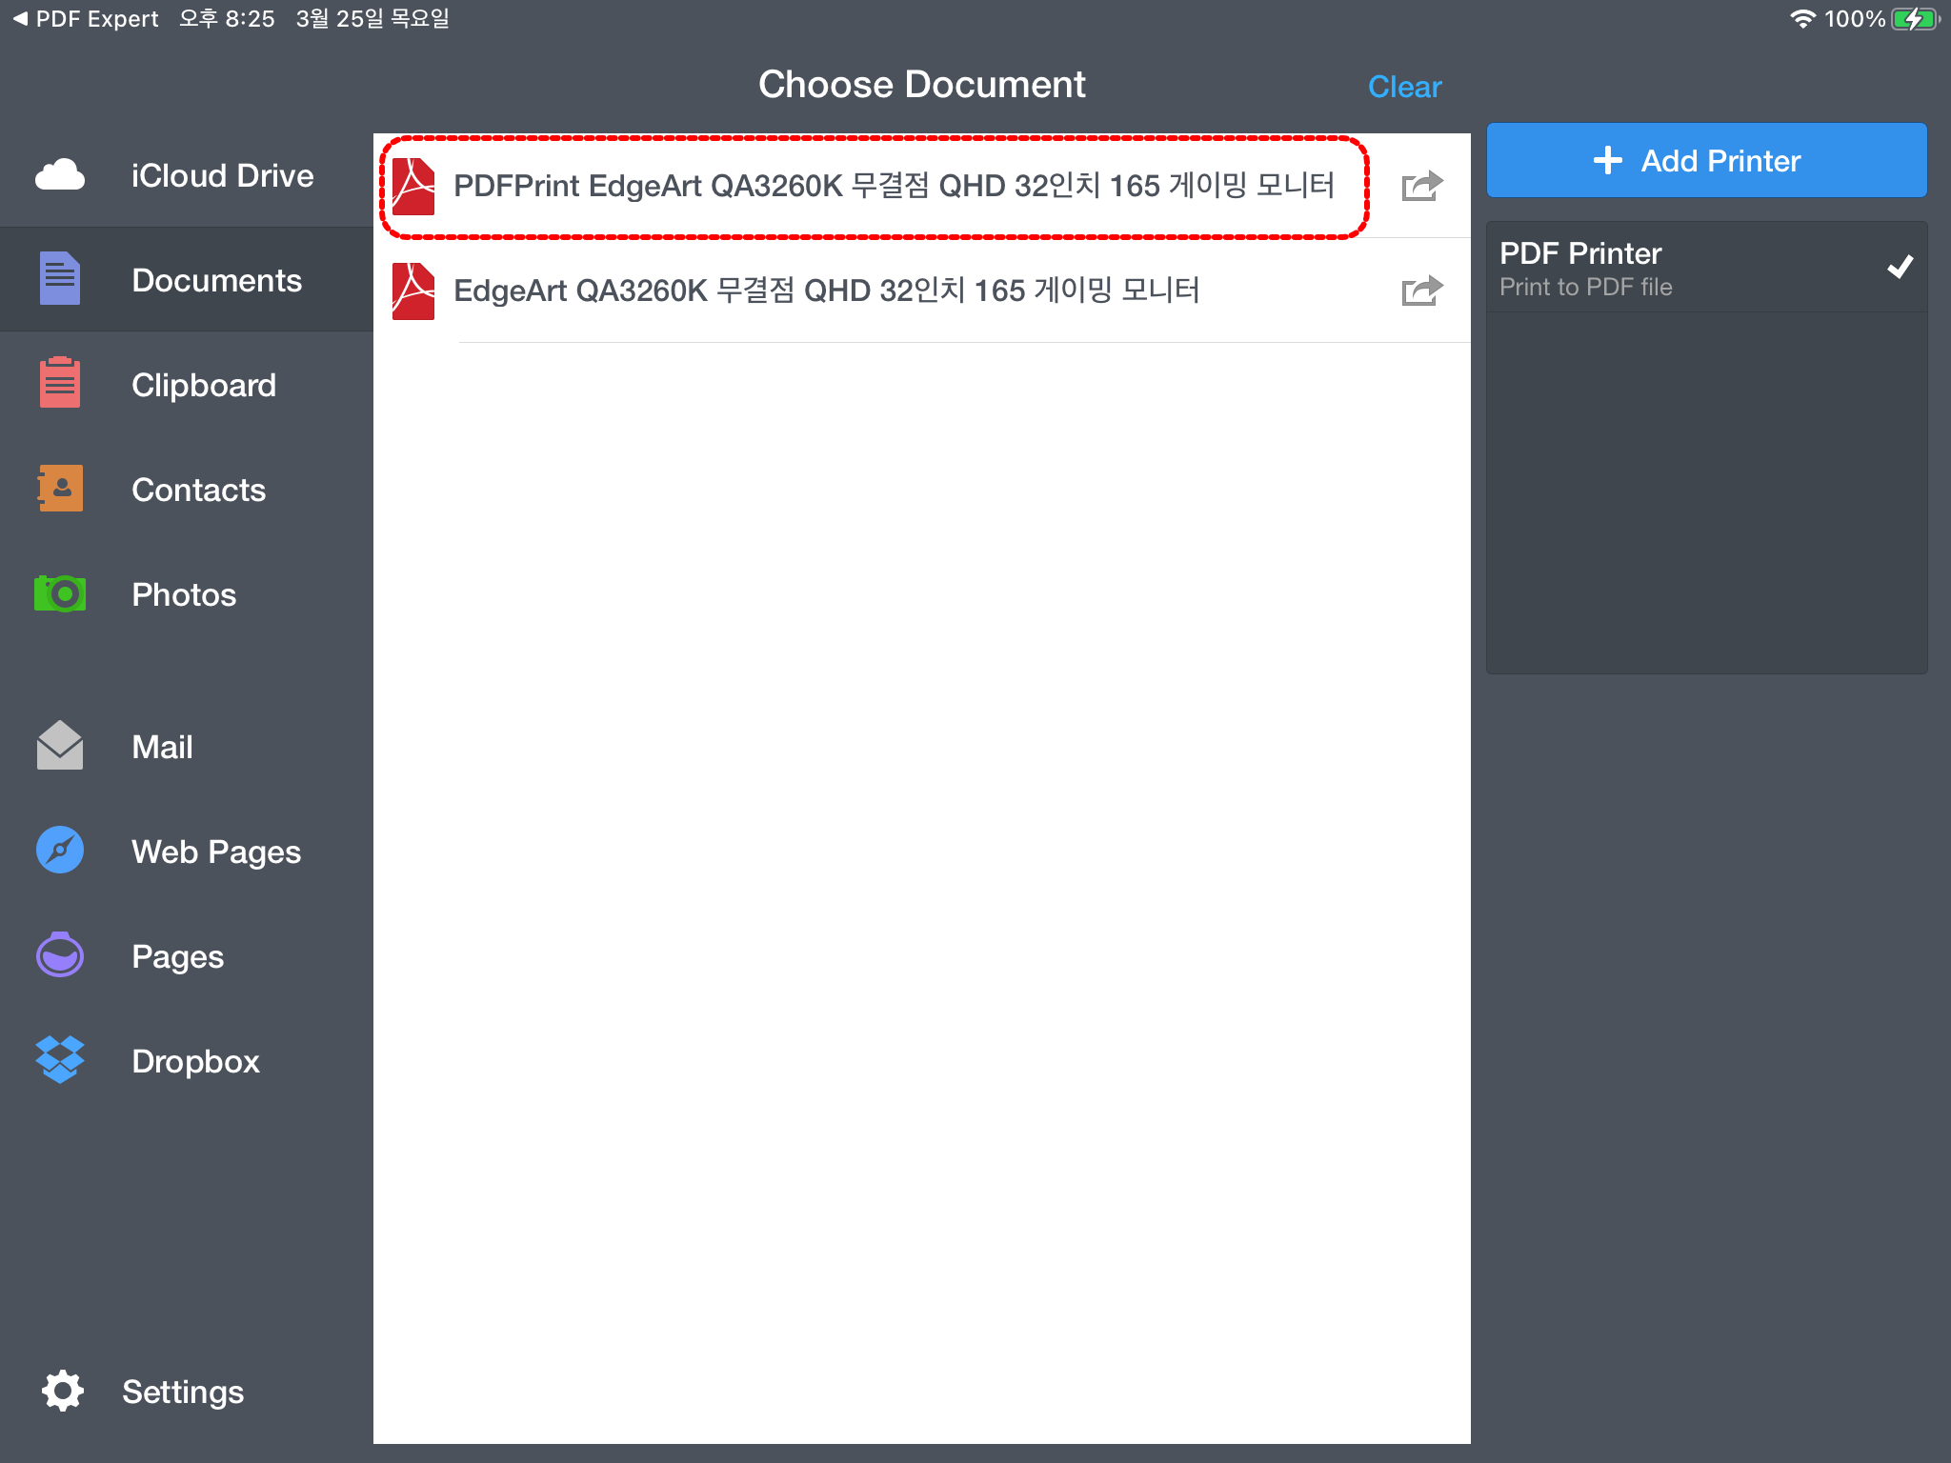Open the Pages app icon
Viewport: 1951px width, 1463px height.
click(60, 955)
